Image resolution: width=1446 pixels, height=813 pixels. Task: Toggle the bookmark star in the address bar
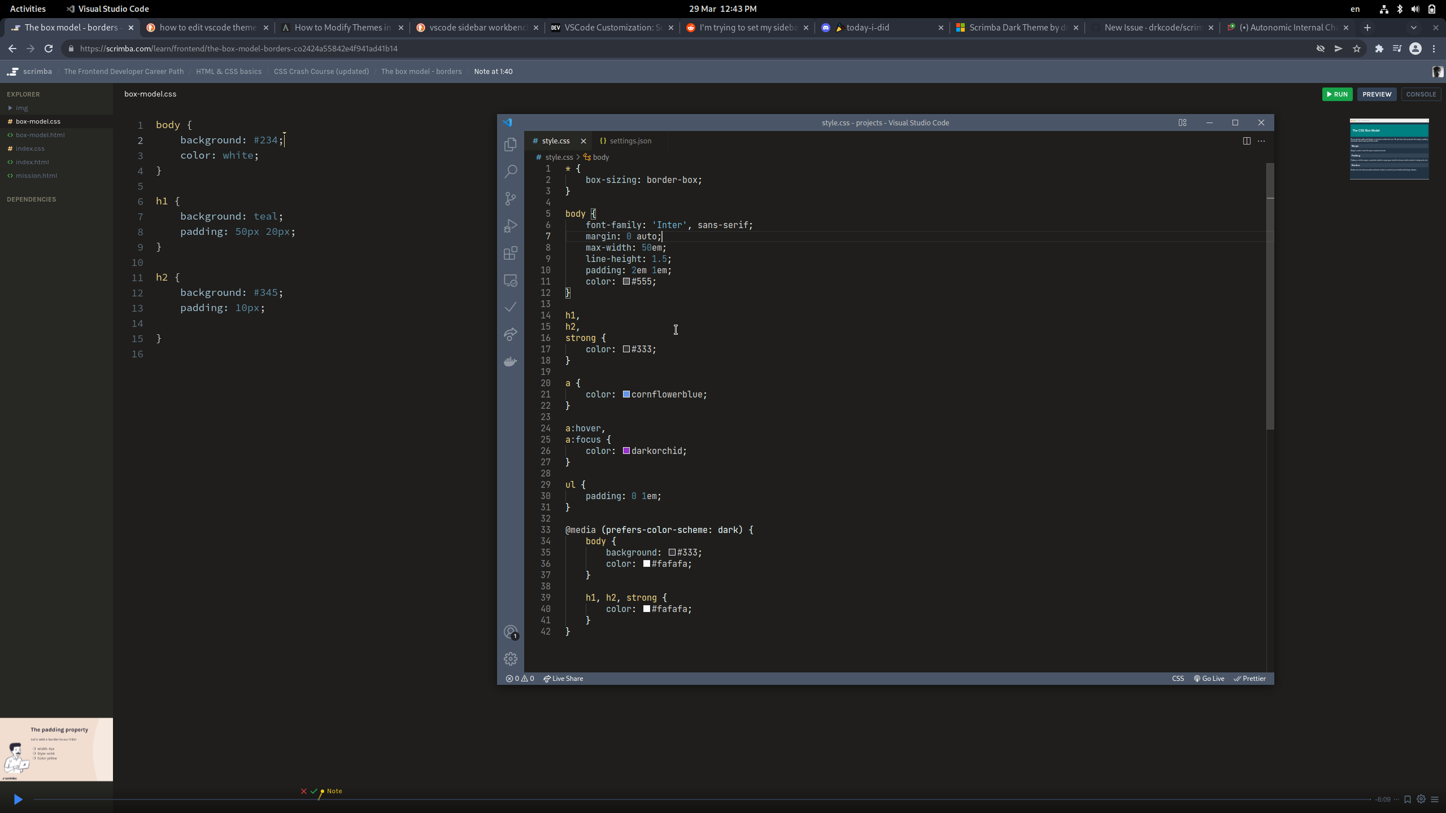pos(1356,49)
